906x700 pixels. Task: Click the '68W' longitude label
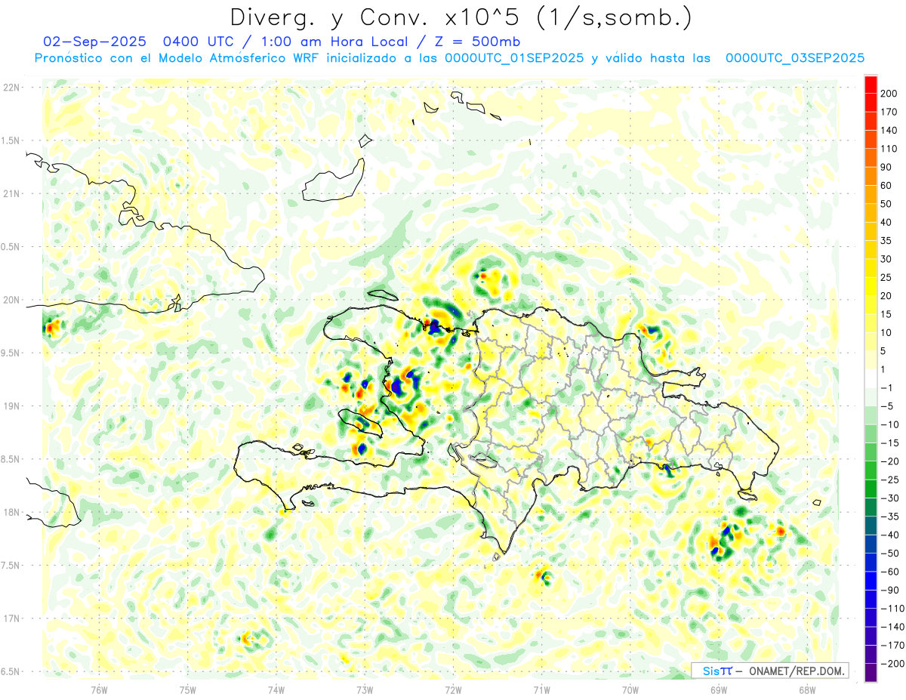coord(807,690)
